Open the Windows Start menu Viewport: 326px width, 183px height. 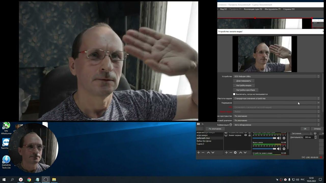(4, 179)
